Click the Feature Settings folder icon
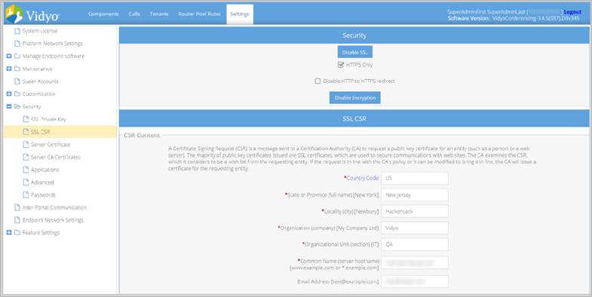The width and height of the screenshot is (592, 297). coord(17,232)
